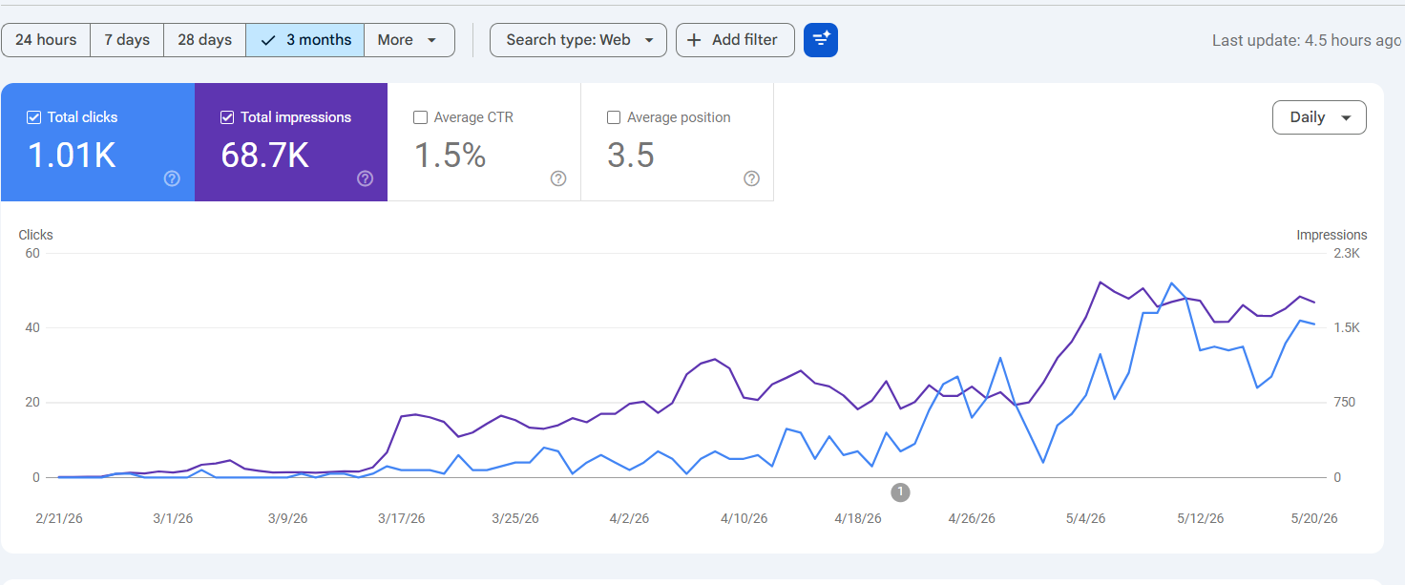Viewport: 1405px width, 585px height.
Task: Select the 7 days date range
Action: [127, 40]
